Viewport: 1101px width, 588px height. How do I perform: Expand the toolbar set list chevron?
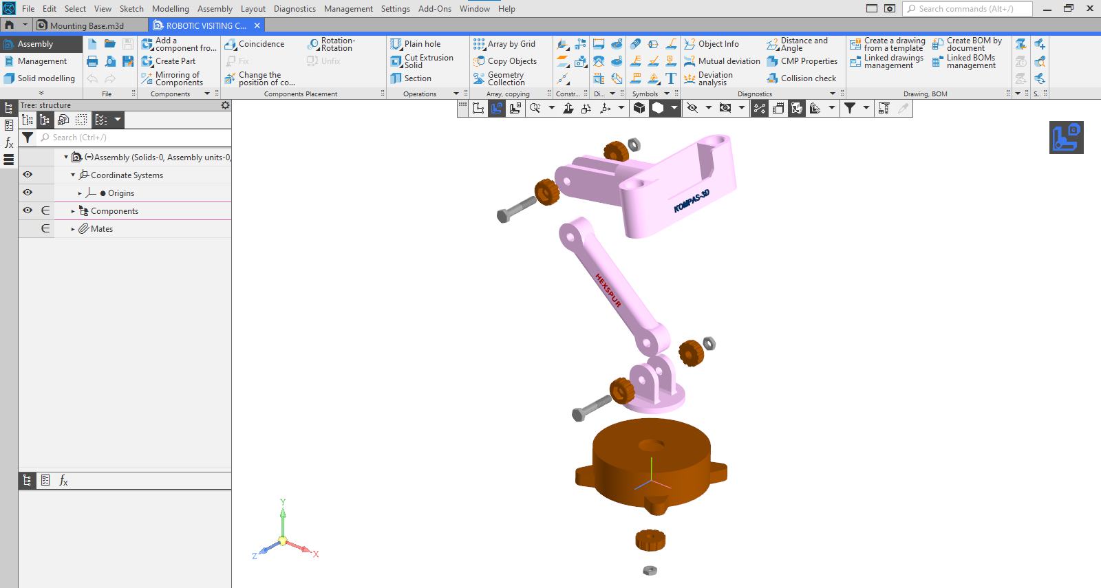pyautogui.click(x=41, y=93)
